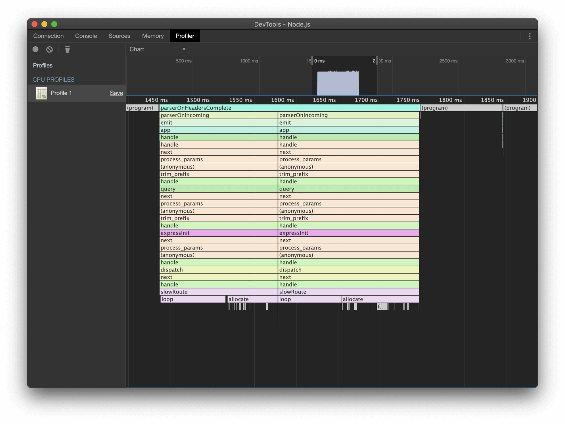Image resolution: width=565 pixels, height=424 pixels.
Task: Click the 1750 ms ruler label
Action: [x=408, y=100]
